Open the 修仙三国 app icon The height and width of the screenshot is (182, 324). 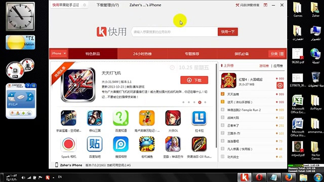click(x=95, y=118)
